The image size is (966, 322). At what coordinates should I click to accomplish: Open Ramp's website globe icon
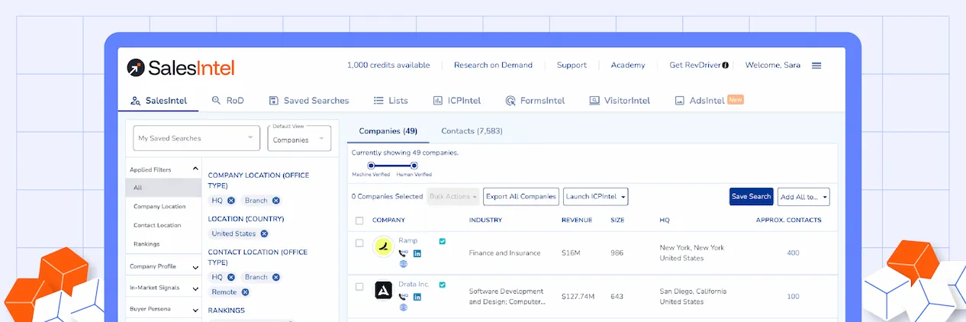(404, 264)
